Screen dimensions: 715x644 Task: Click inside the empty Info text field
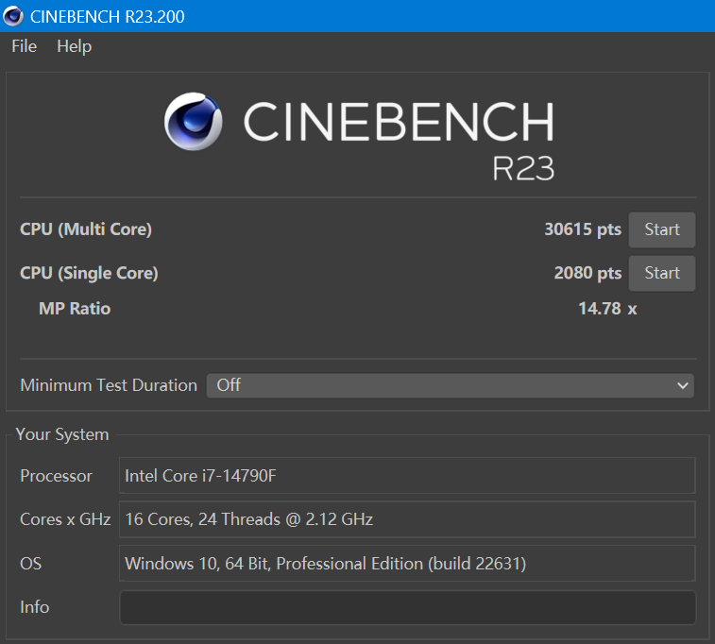pos(407,607)
